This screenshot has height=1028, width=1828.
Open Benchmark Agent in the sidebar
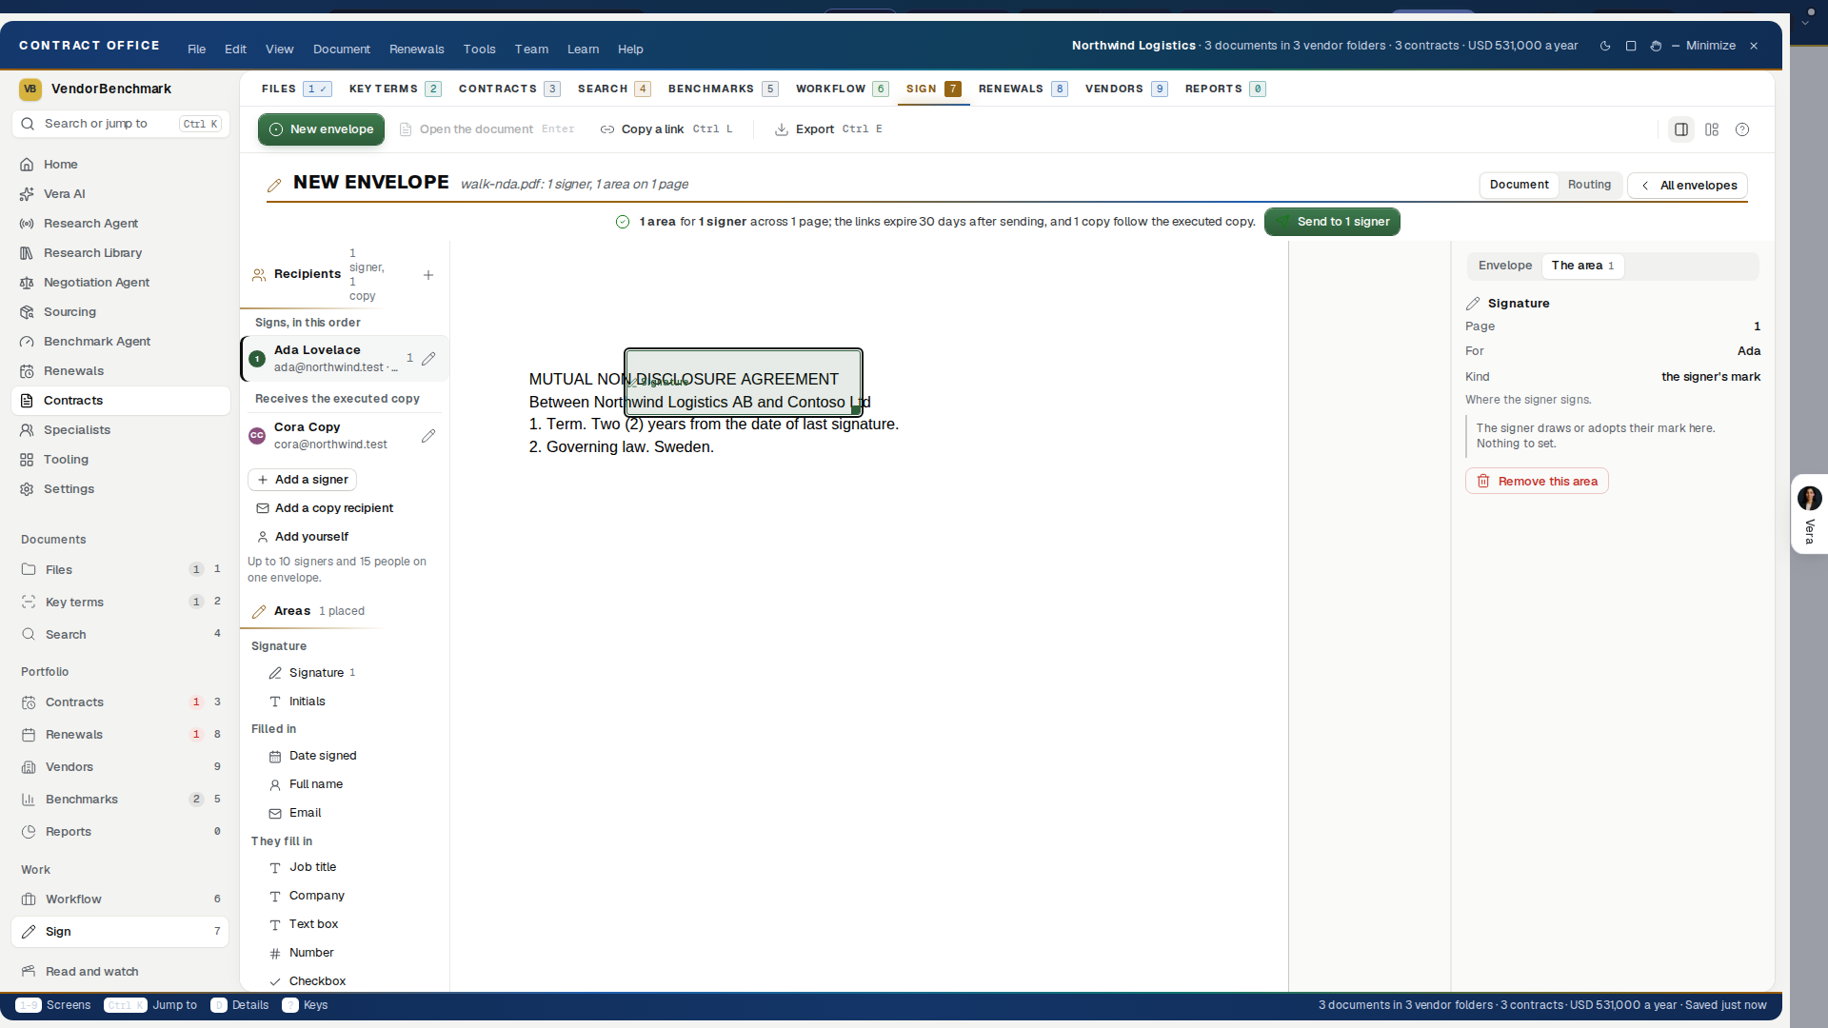[x=121, y=342]
